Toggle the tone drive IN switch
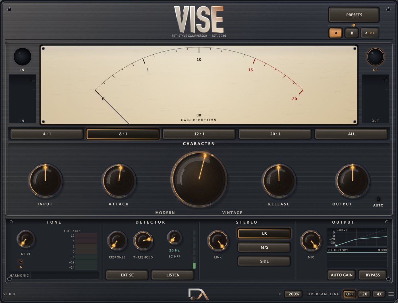The width and height of the screenshot is (398, 303). pos(20,261)
